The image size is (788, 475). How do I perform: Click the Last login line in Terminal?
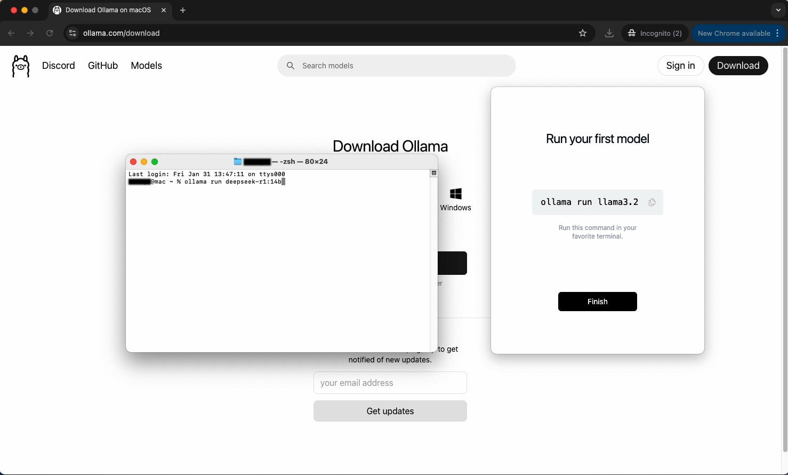click(x=207, y=174)
